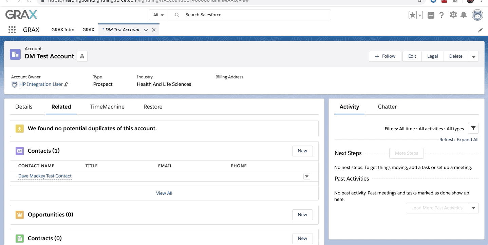Open the Setup gear icon
Viewport: 488px width, 245px height.
coord(453,15)
